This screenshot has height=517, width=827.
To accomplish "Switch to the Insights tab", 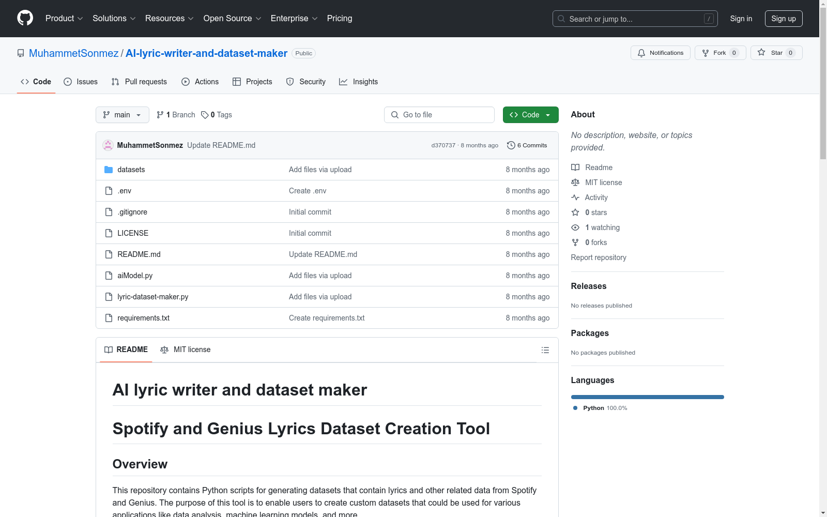I will tap(359, 82).
